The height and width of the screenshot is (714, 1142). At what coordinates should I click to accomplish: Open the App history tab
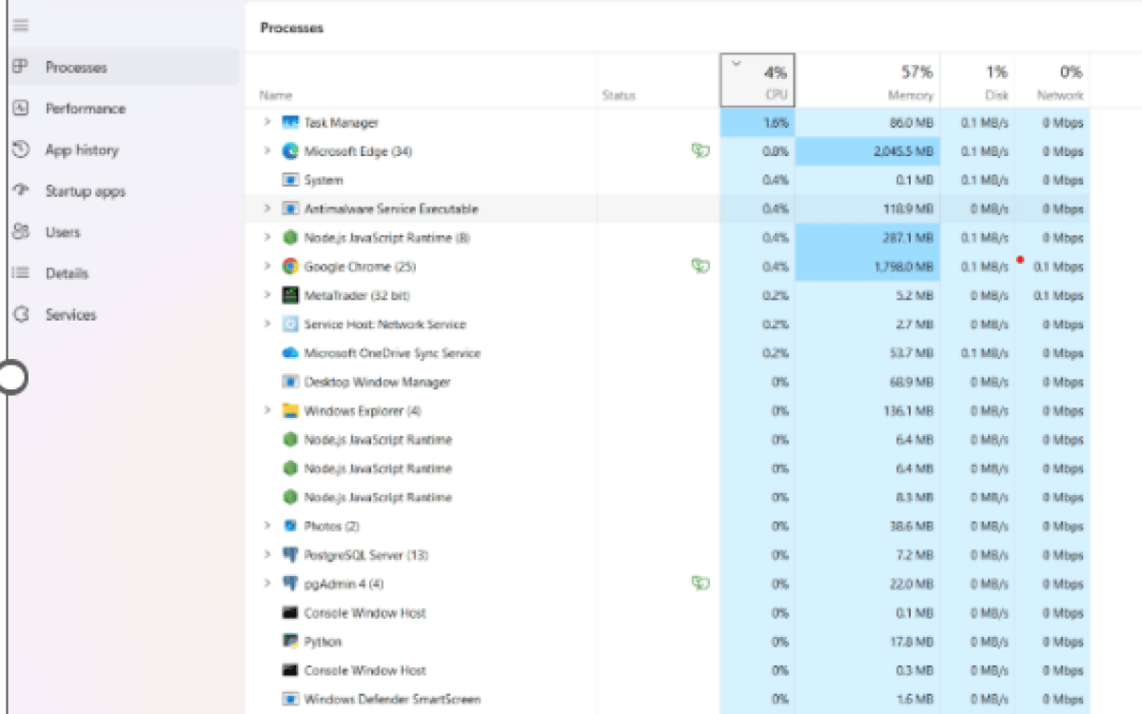point(124,149)
